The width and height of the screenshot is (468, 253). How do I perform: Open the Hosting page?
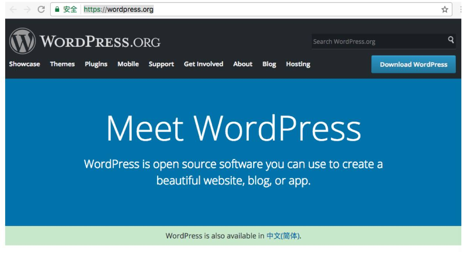[298, 64]
